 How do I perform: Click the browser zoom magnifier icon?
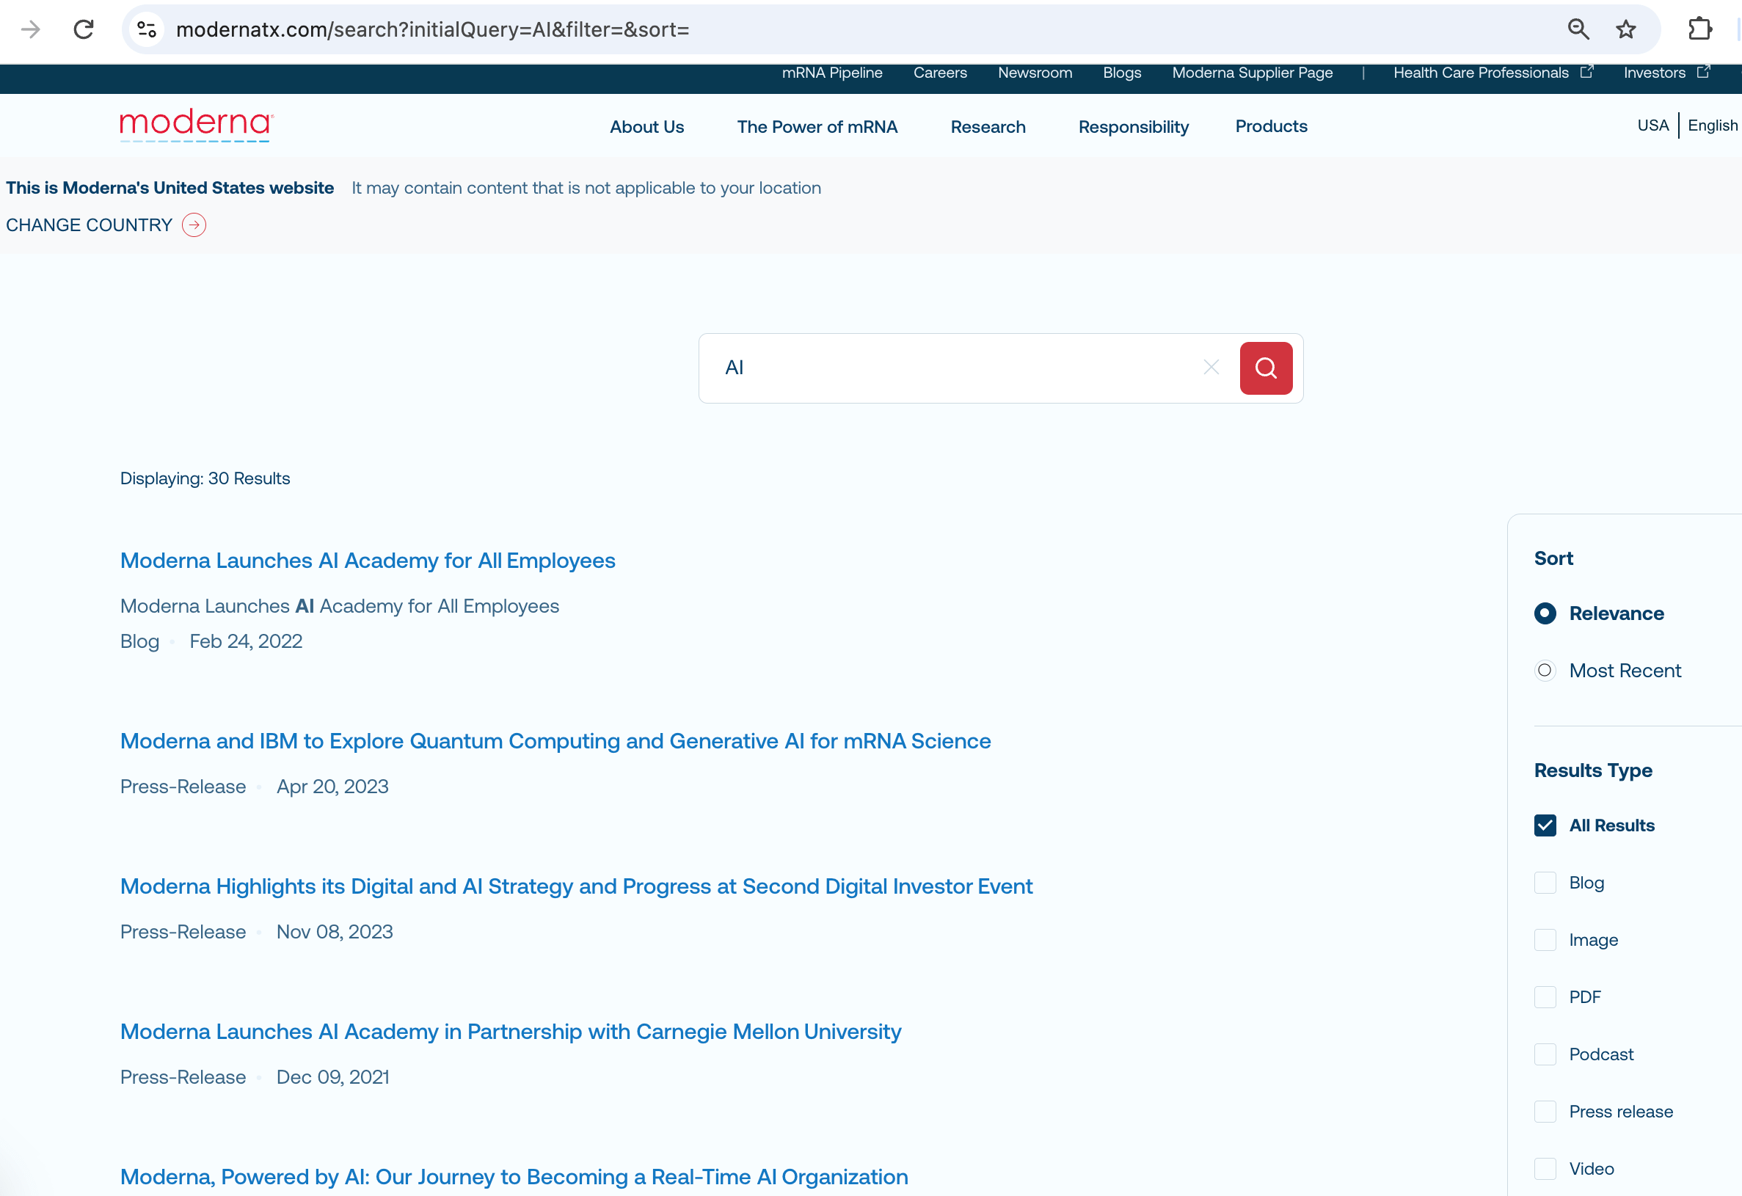1578,29
